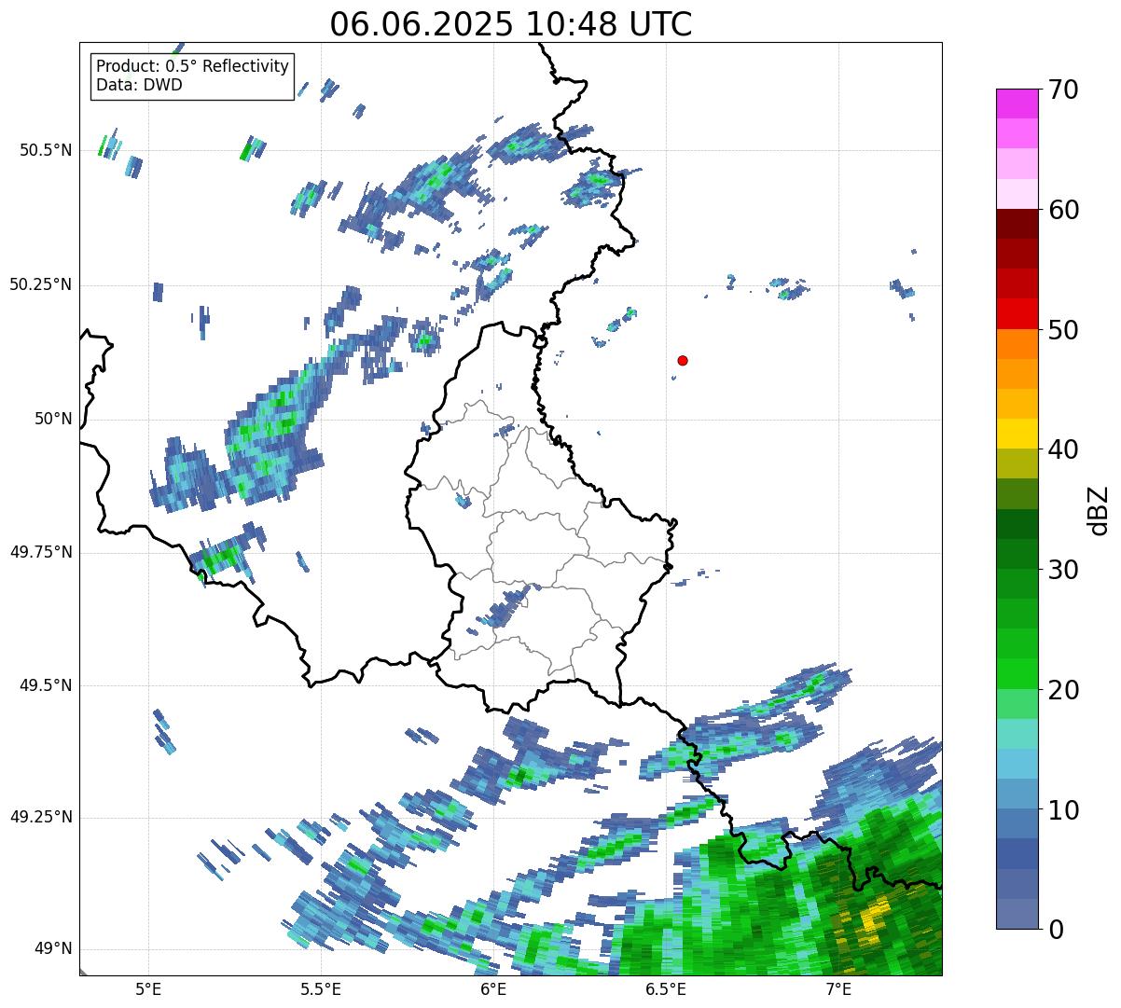Click the light blue colorbar segment above 10

coord(1017,794)
